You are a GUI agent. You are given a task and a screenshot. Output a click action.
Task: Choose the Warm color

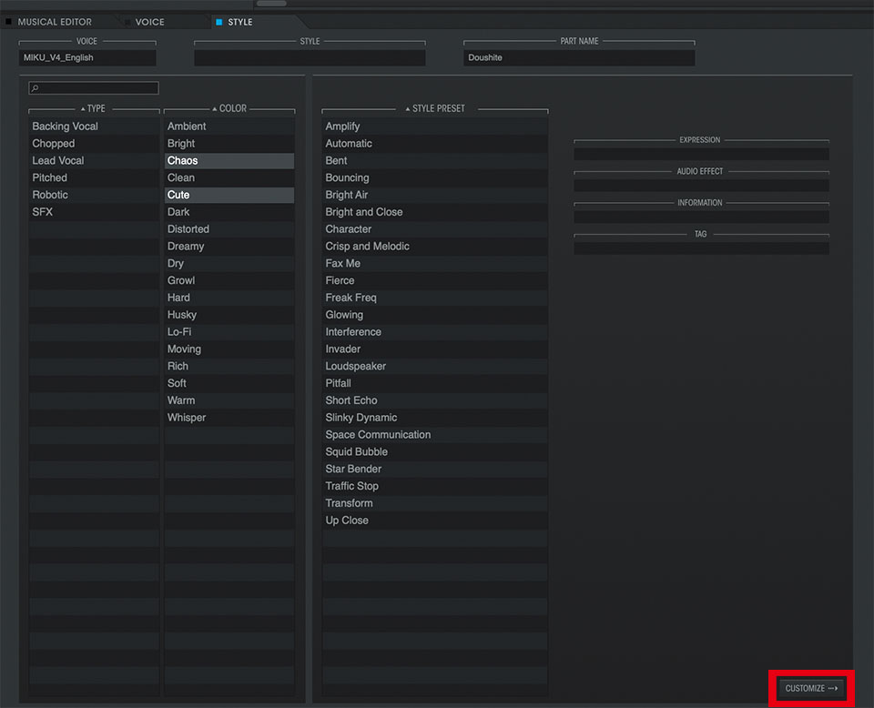pyautogui.click(x=229, y=400)
